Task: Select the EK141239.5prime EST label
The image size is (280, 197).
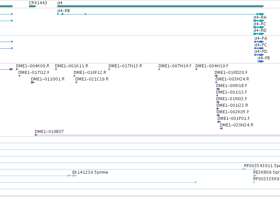Action: pyautogui.click(x=90, y=172)
